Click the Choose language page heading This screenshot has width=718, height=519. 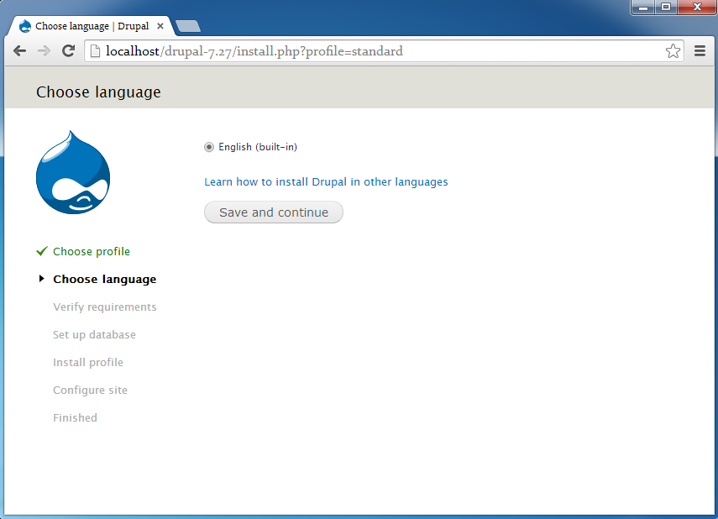click(x=98, y=92)
